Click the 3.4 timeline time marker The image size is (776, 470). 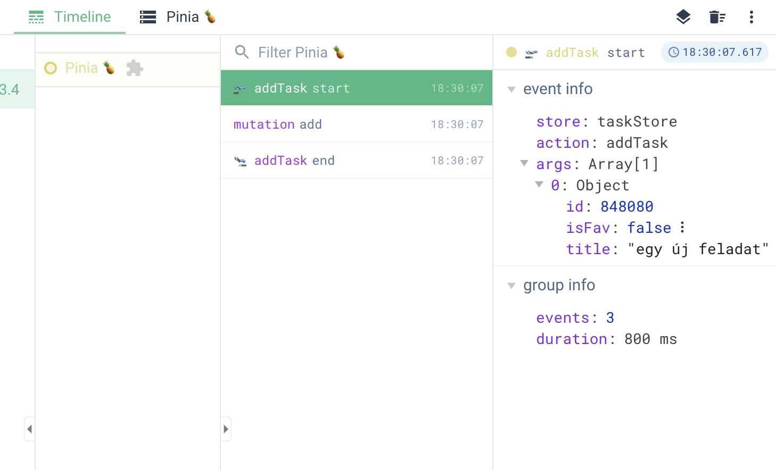(10, 89)
